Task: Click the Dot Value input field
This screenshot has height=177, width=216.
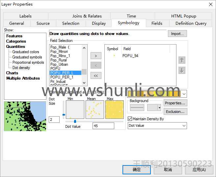Action: click(x=103, y=126)
